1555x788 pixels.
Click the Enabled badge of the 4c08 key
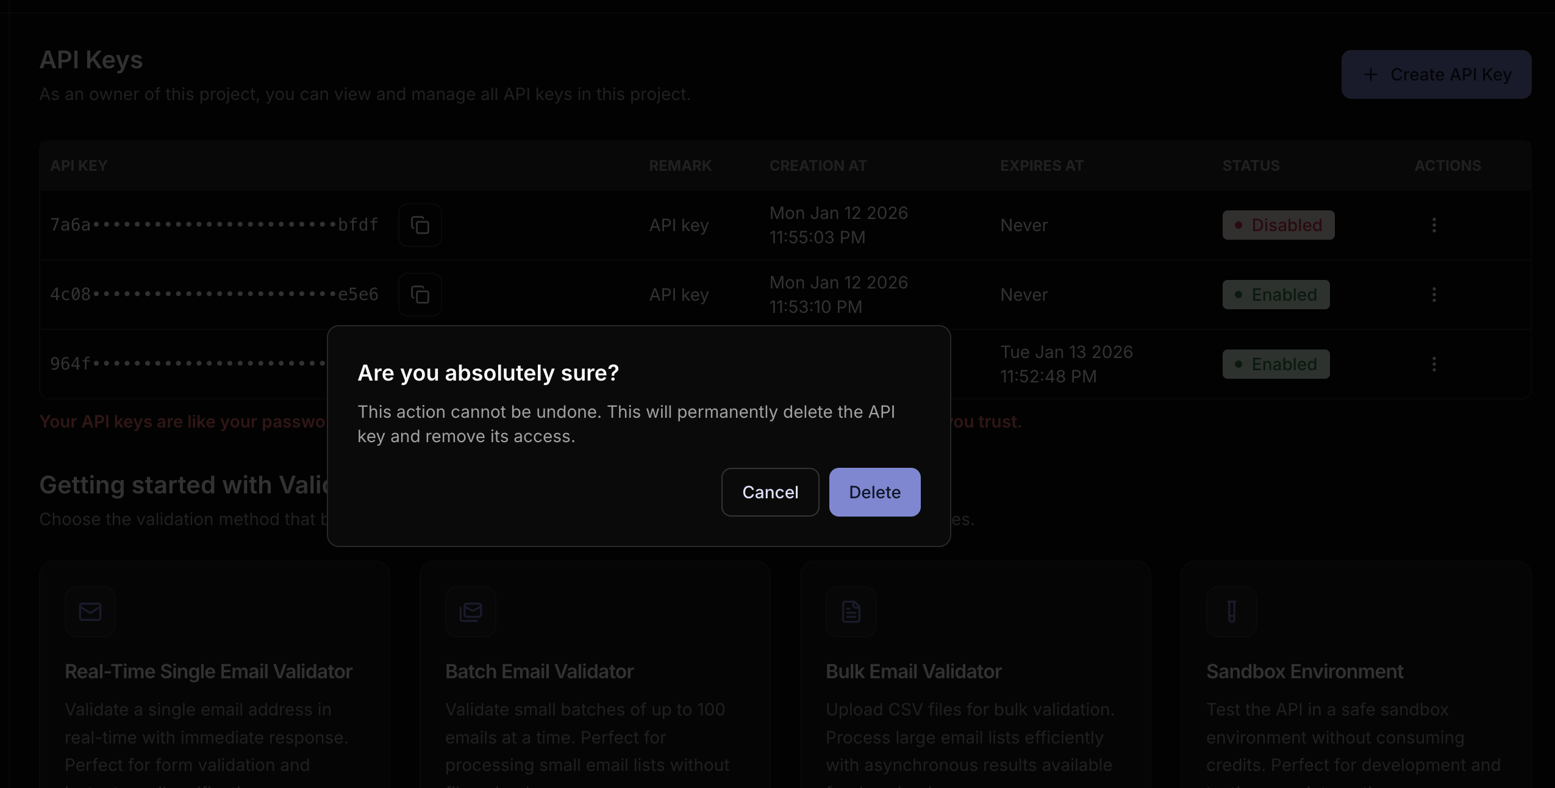1276,295
